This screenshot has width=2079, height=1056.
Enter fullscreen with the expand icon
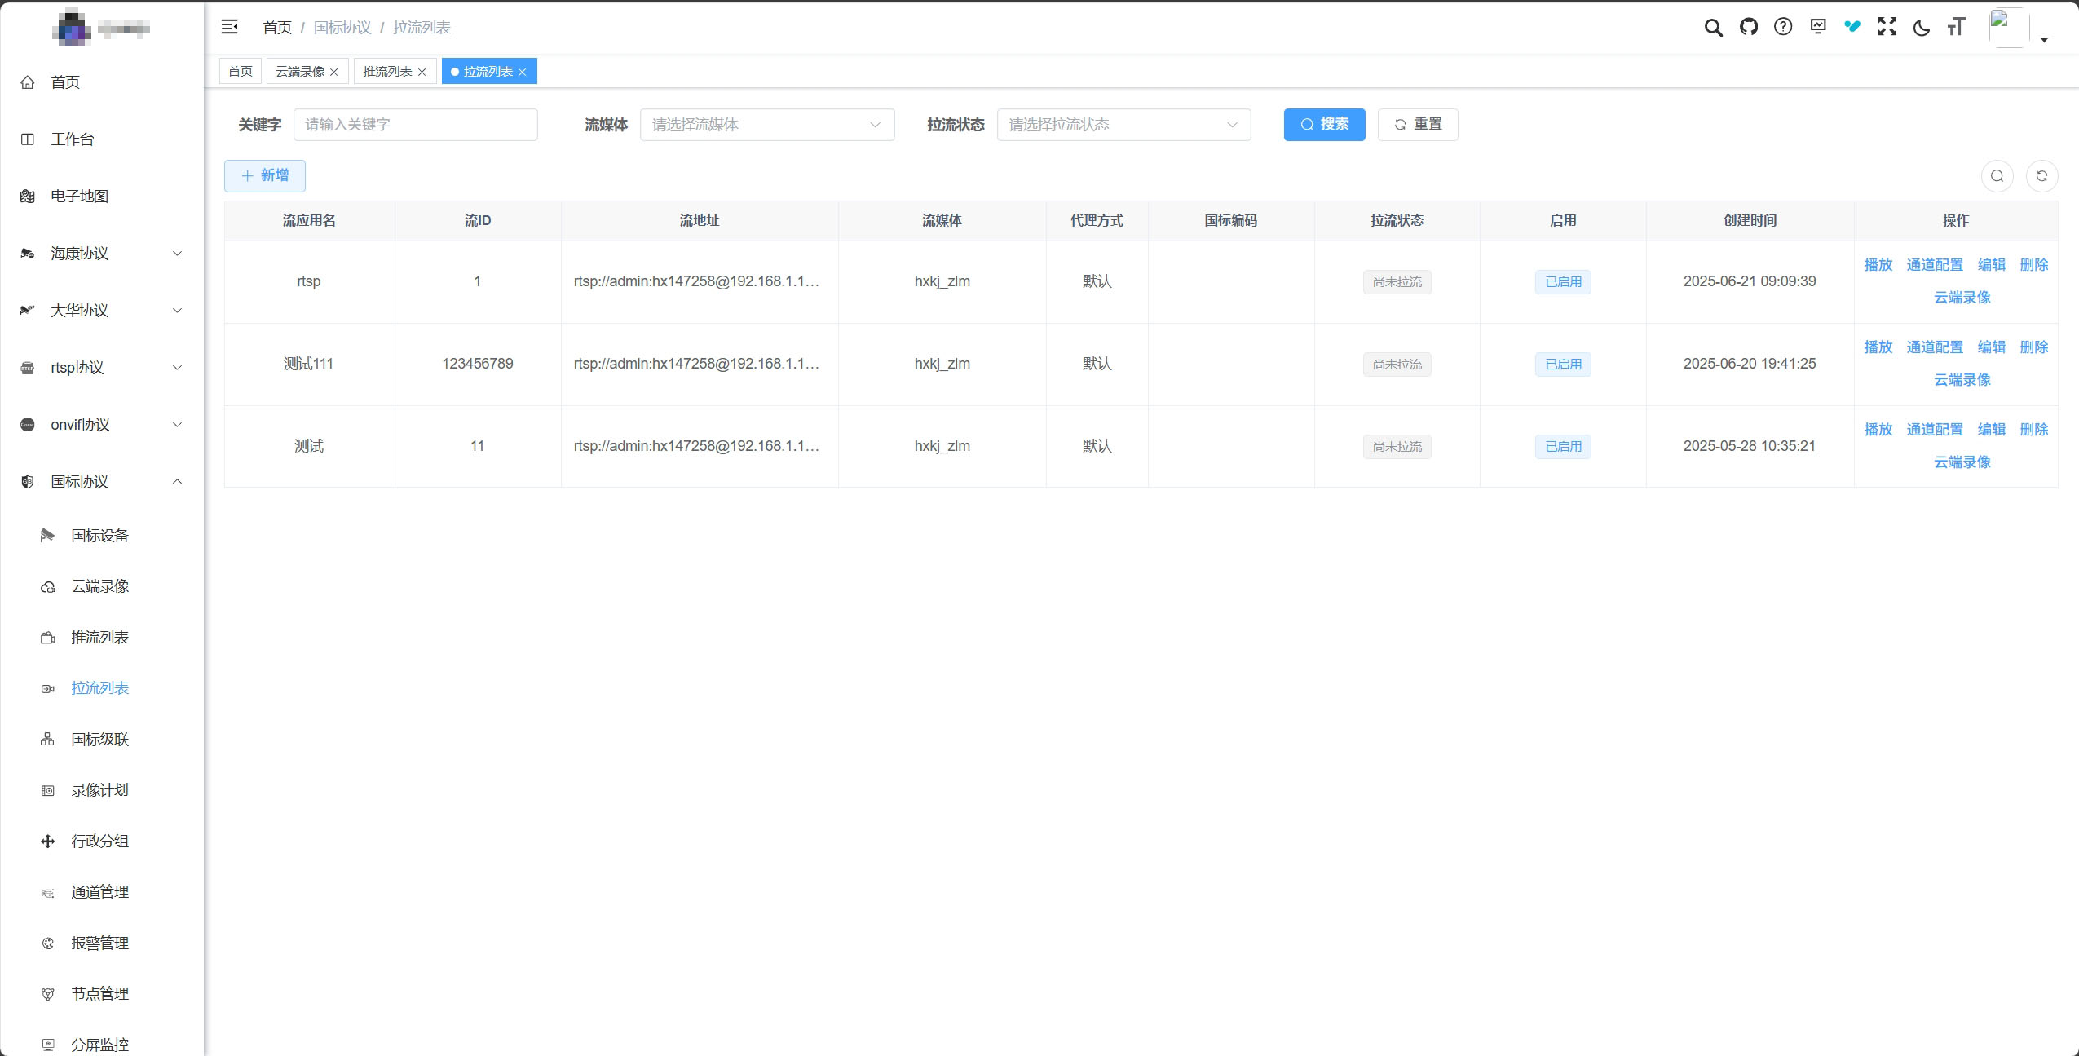click(1887, 27)
